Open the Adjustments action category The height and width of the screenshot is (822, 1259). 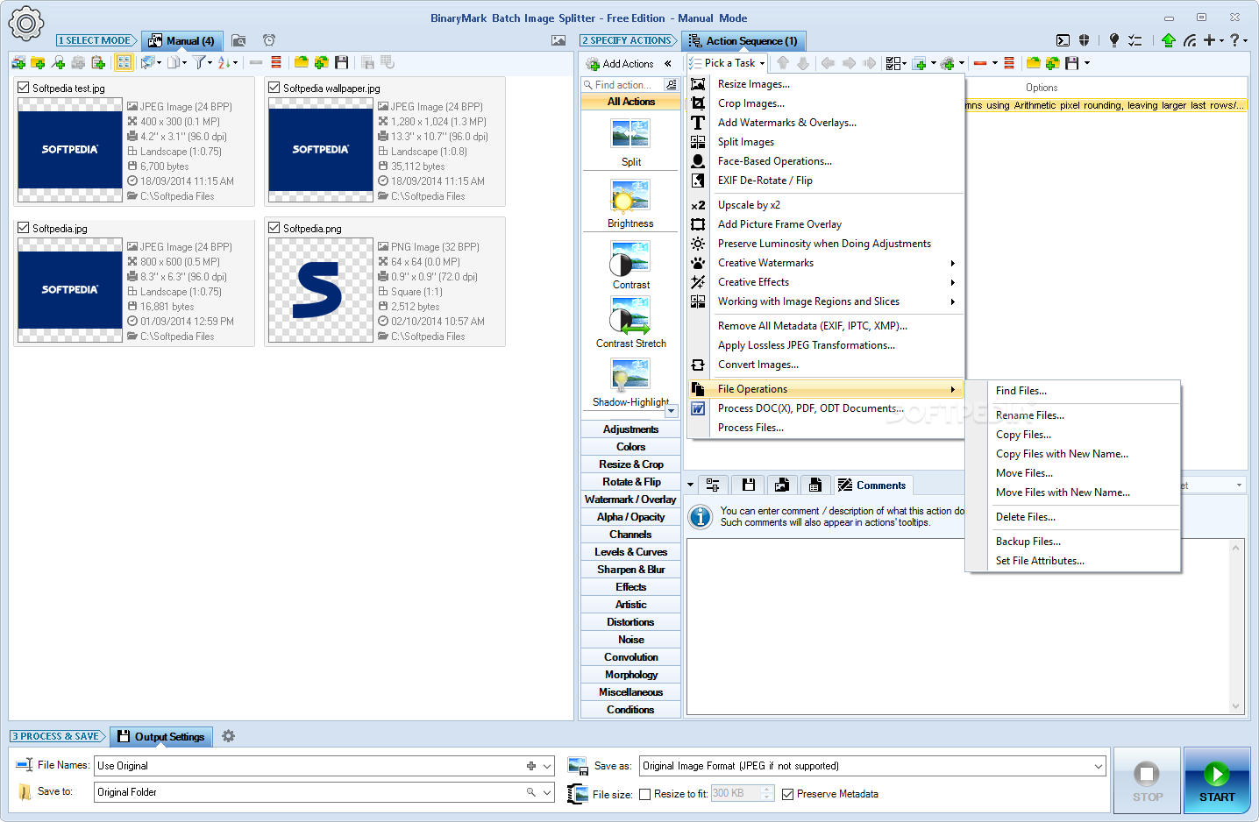(x=630, y=429)
